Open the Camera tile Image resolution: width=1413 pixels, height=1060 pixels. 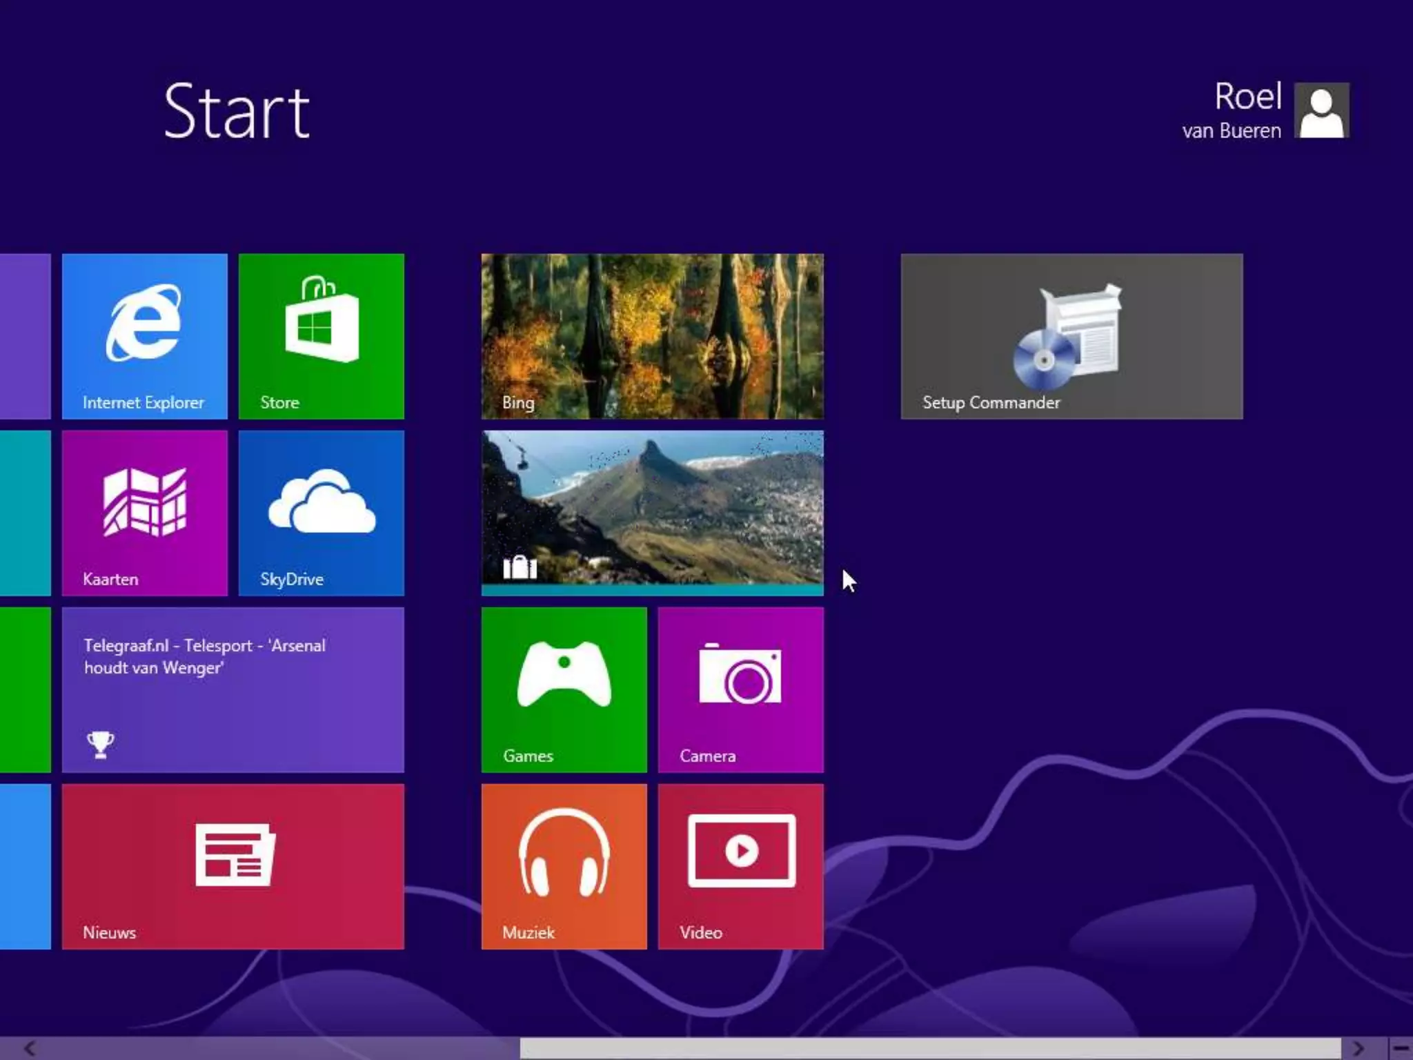click(741, 689)
